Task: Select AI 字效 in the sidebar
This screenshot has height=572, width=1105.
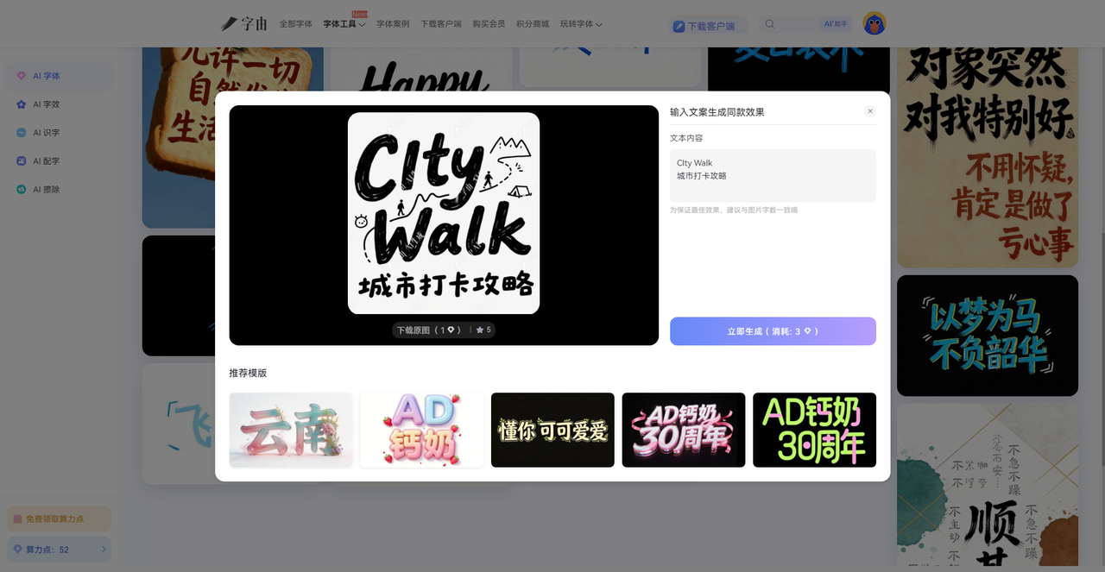Action: tap(47, 104)
